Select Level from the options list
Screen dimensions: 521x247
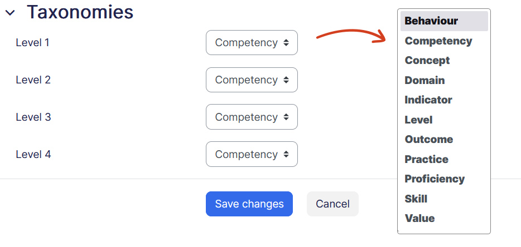tap(419, 120)
